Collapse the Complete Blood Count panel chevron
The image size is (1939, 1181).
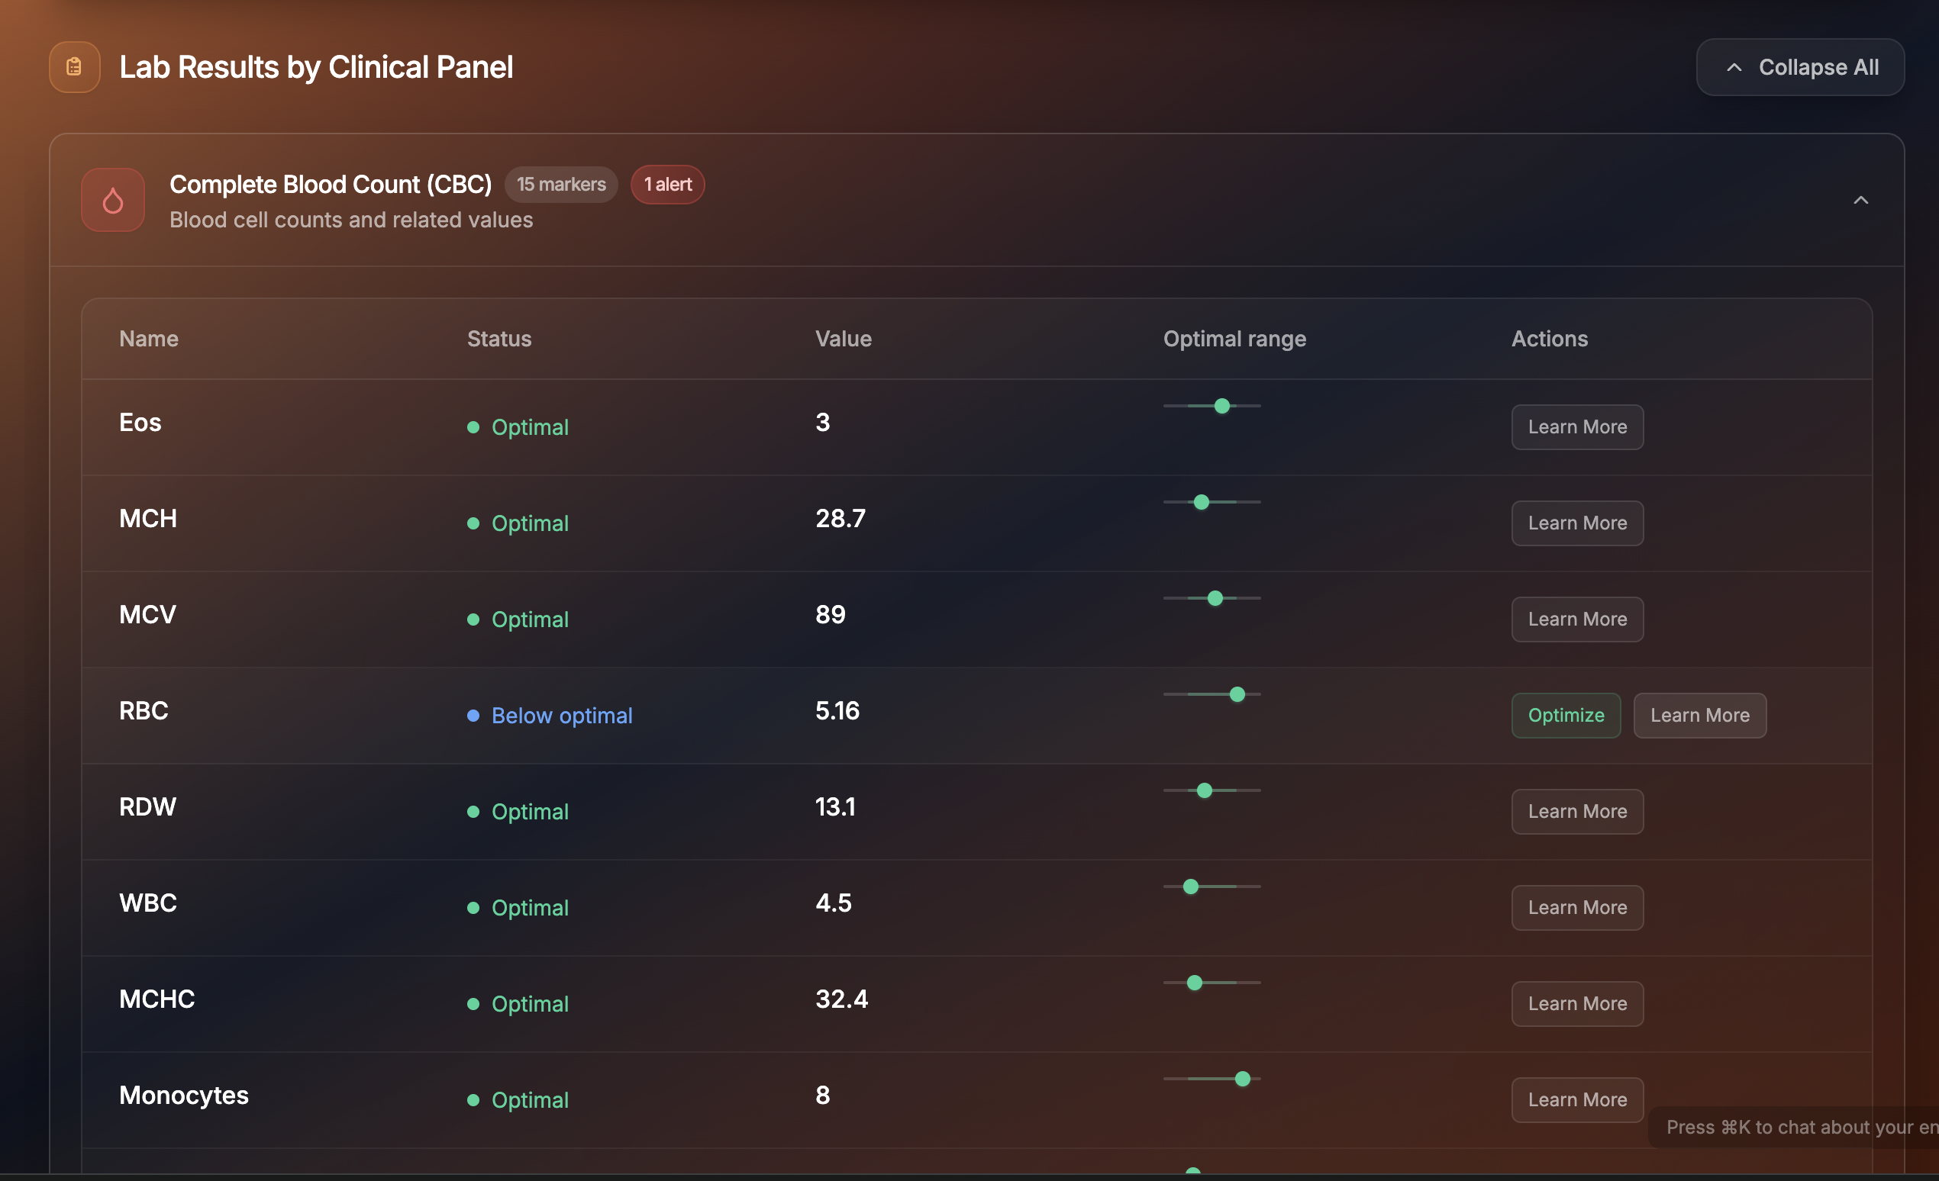click(x=1860, y=200)
